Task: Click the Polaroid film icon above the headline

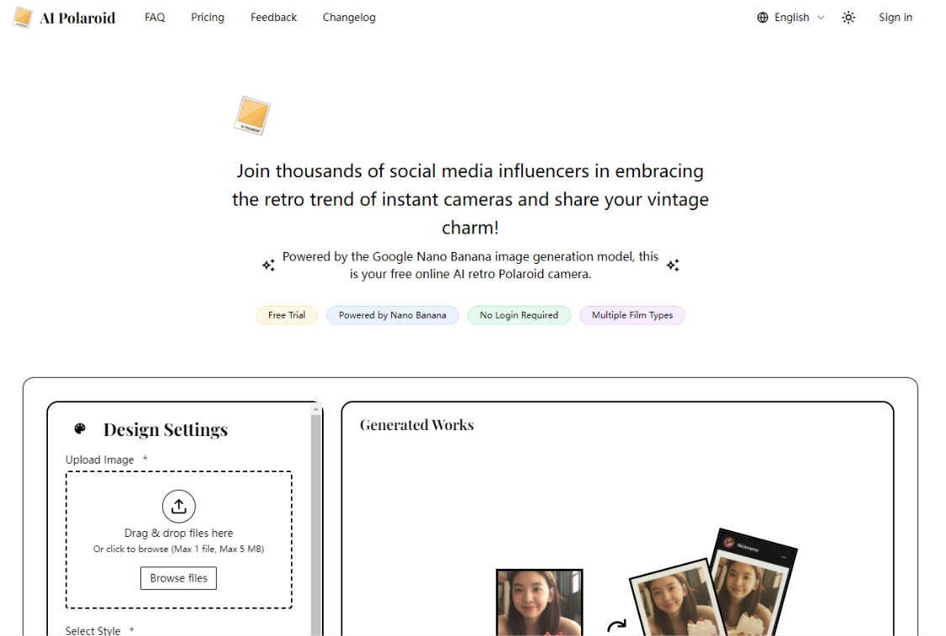Action: pyautogui.click(x=251, y=115)
